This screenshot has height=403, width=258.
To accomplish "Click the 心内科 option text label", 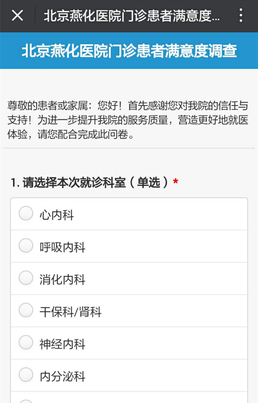I will [x=57, y=215].
